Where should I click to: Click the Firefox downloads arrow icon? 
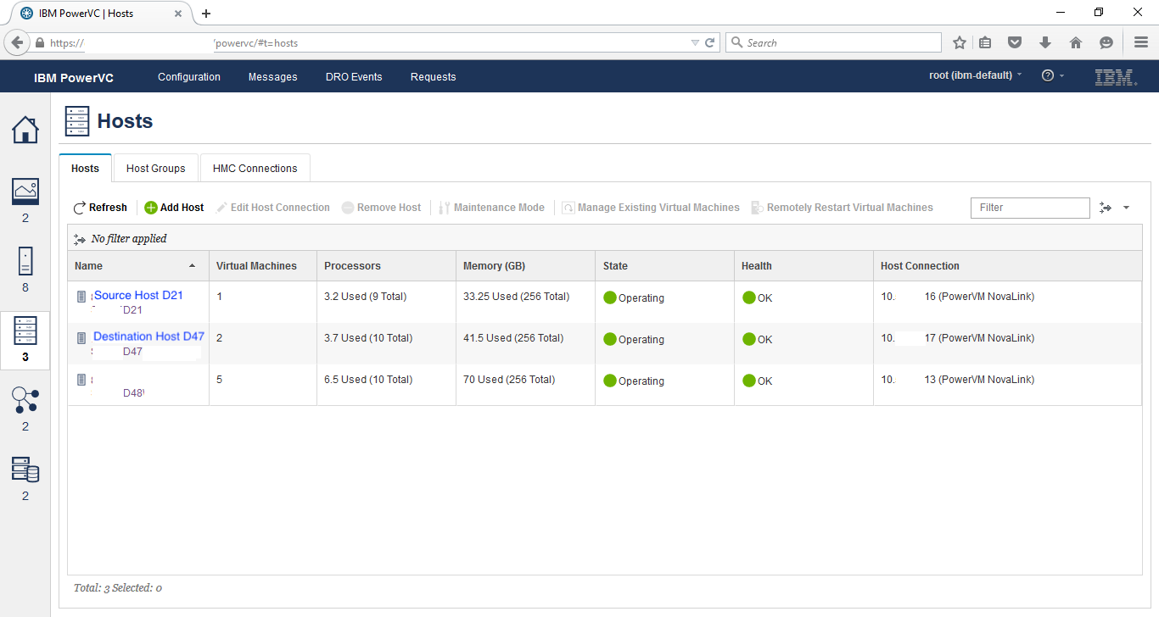[x=1045, y=42]
